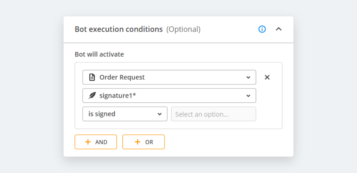Collapse the Bot execution conditions panel
The width and height of the screenshot is (357, 173).
coord(279,29)
